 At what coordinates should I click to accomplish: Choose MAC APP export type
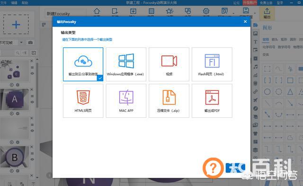tap(126, 101)
